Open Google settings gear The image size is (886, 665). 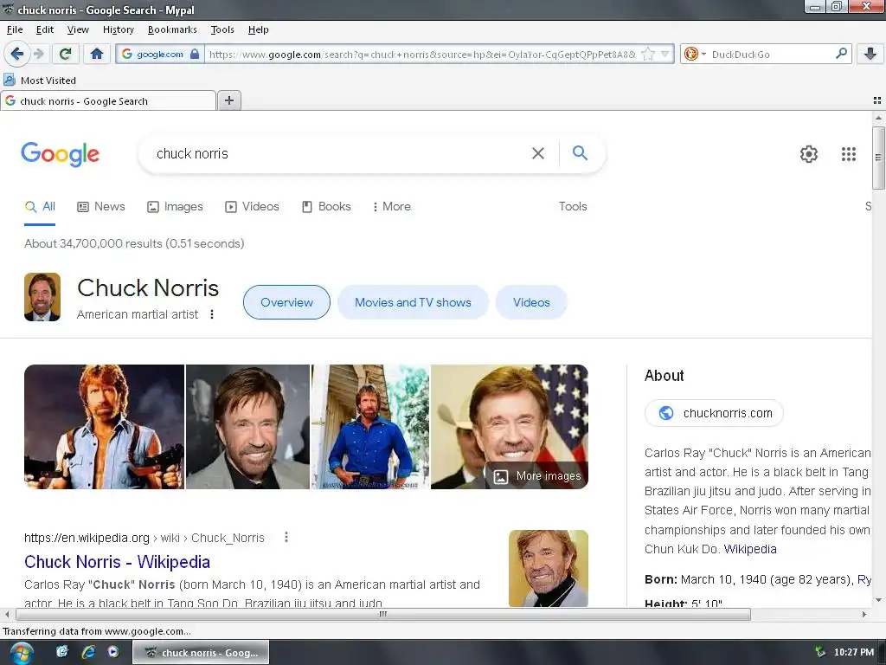pyautogui.click(x=809, y=154)
